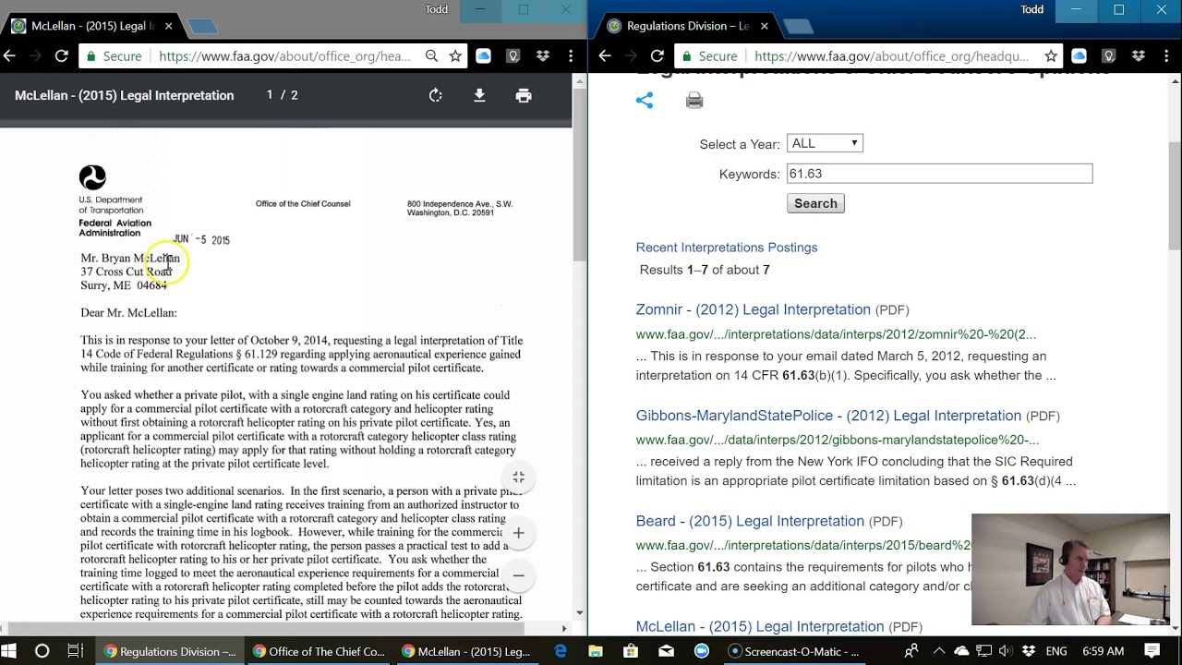Open the volume control in system tray
Viewport: 1182px width, 665px height.
(x=1006, y=651)
